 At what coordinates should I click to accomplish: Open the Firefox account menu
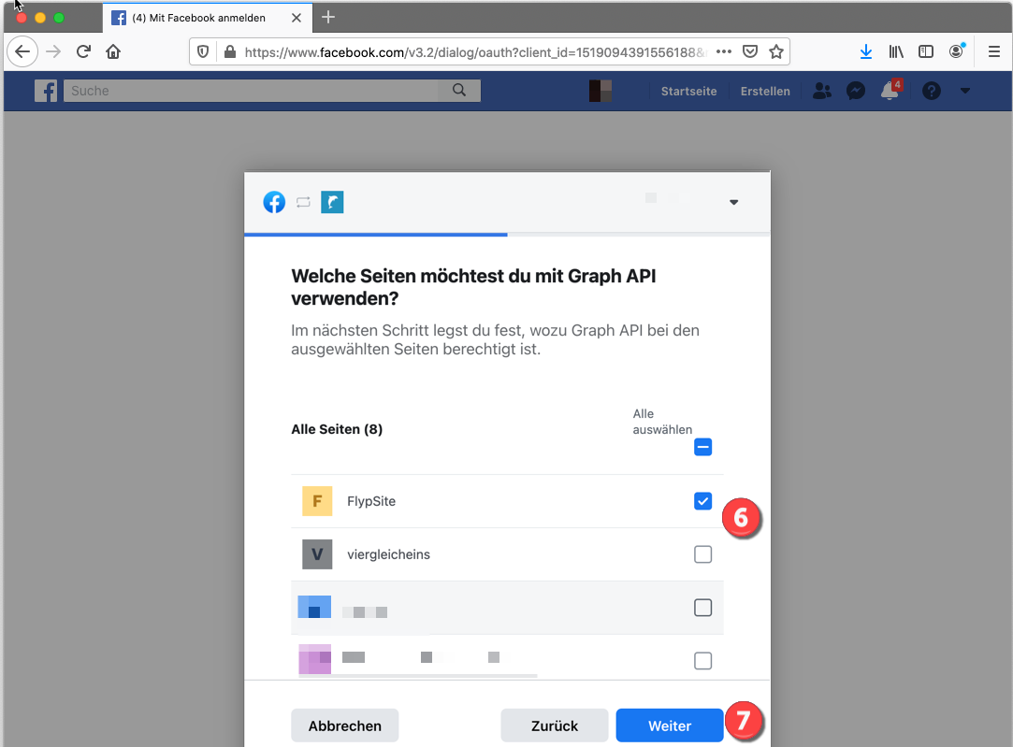pyautogui.click(x=957, y=51)
